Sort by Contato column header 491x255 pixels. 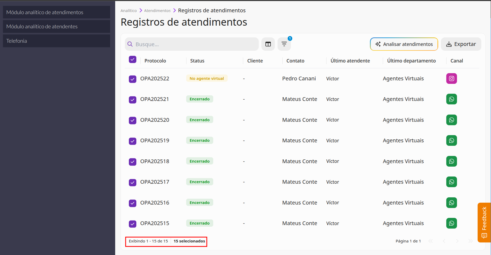295,61
